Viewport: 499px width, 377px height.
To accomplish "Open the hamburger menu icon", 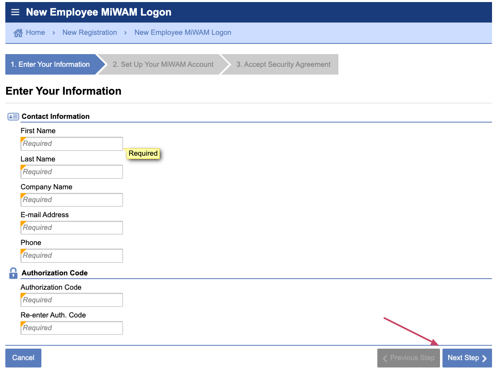I will [15, 12].
